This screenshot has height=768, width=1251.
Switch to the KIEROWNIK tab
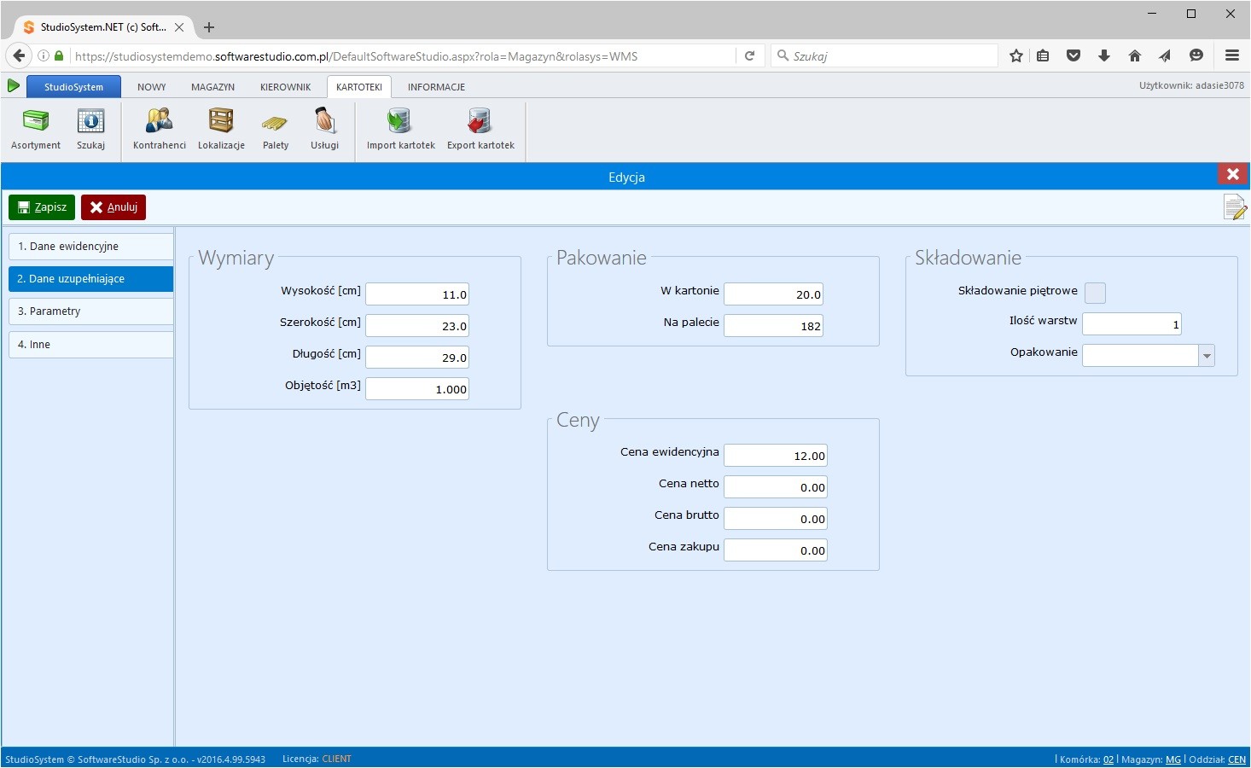click(285, 86)
